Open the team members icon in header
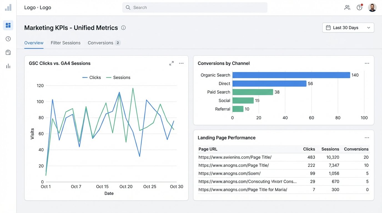Viewport: 382px width, 213px height. point(347,7)
